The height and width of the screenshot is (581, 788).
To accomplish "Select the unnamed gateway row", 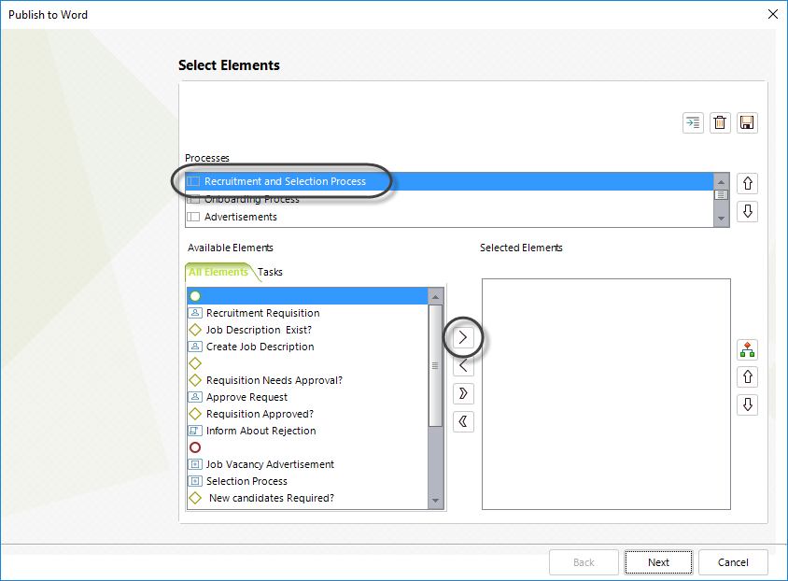I will (307, 363).
